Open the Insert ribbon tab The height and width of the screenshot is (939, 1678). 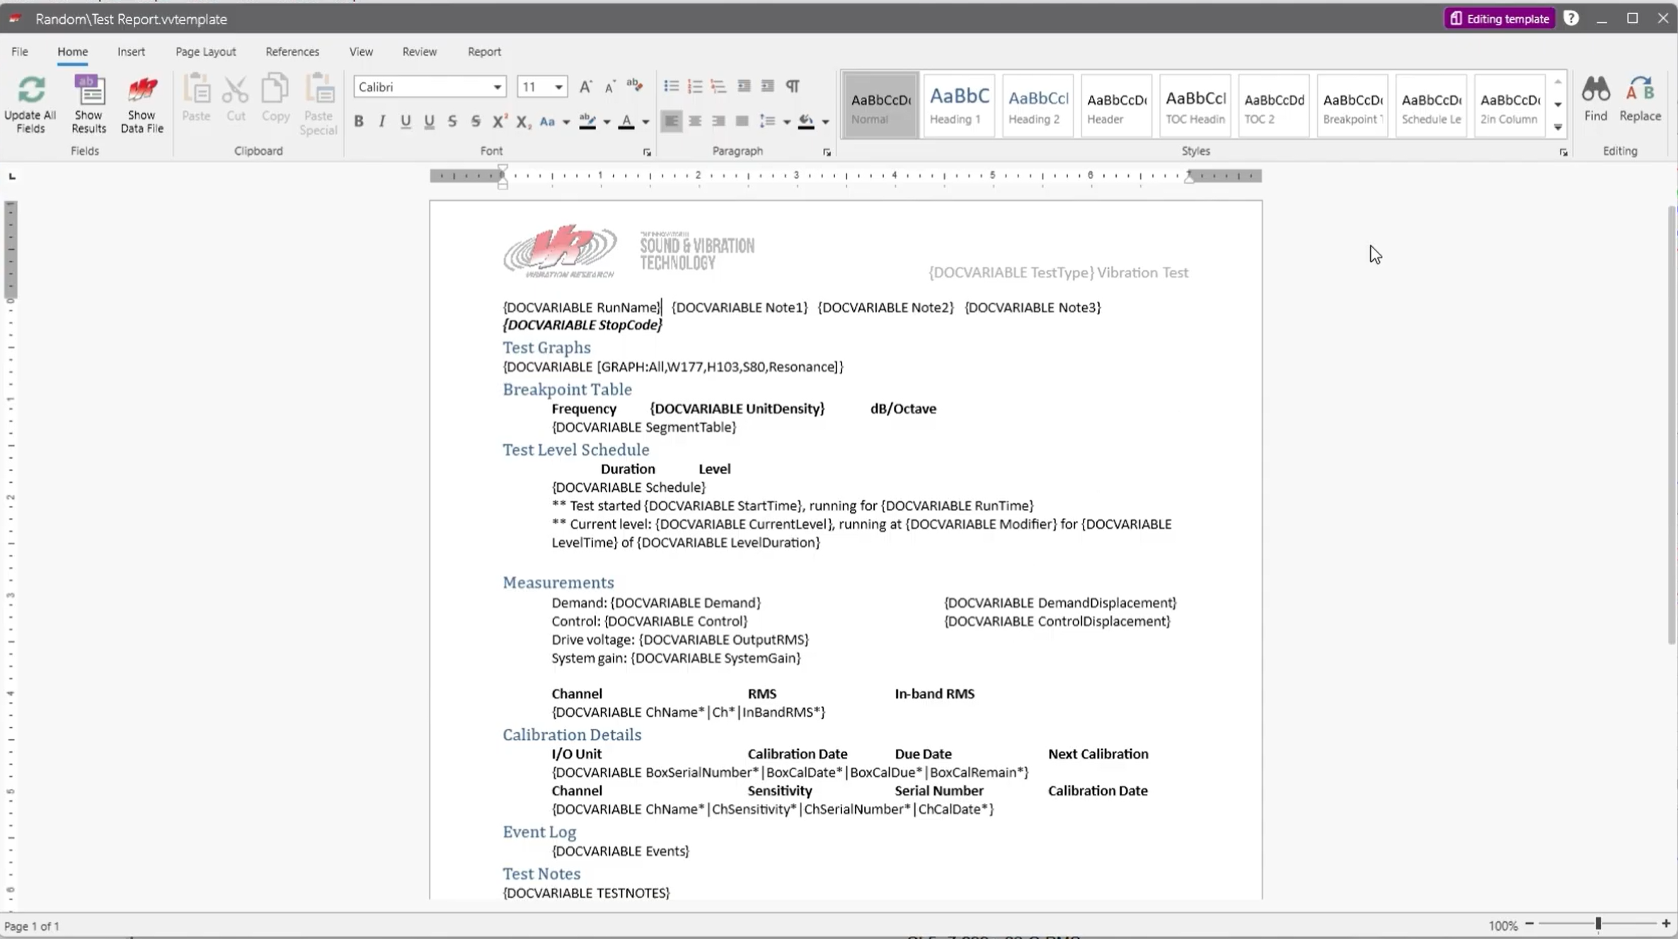(131, 52)
